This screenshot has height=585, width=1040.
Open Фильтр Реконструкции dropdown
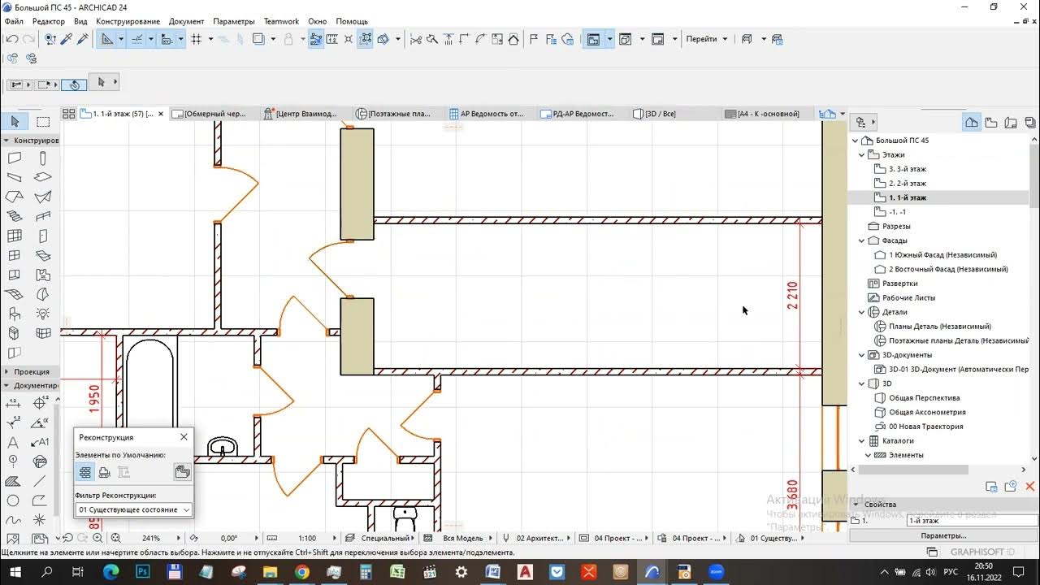[133, 509]
